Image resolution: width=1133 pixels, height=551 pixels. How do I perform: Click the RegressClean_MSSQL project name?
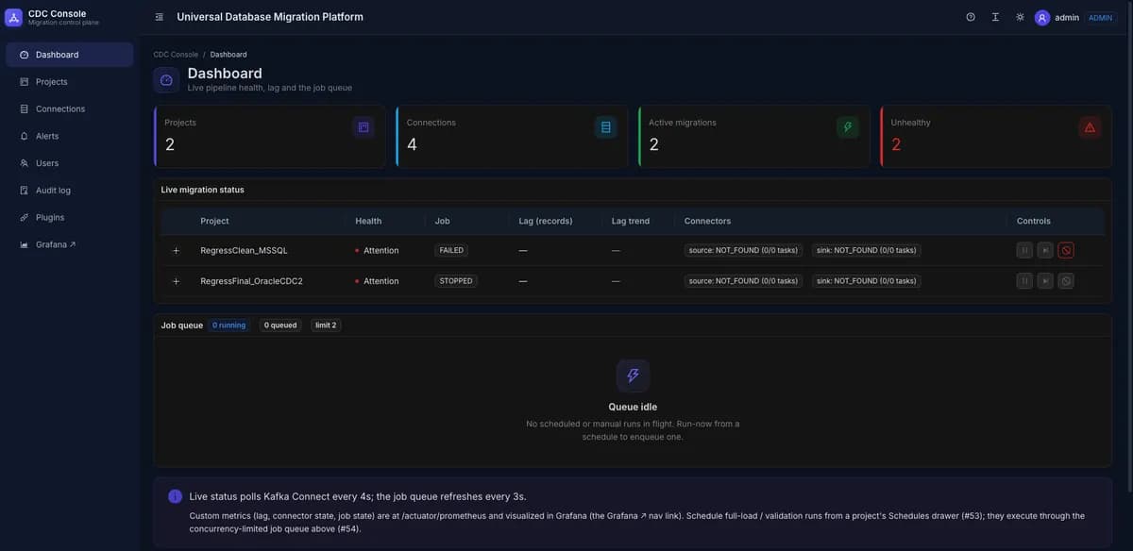coord(244,251)
